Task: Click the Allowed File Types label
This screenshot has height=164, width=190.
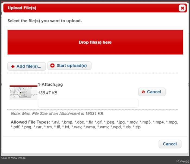Action: tap(30, 122)
